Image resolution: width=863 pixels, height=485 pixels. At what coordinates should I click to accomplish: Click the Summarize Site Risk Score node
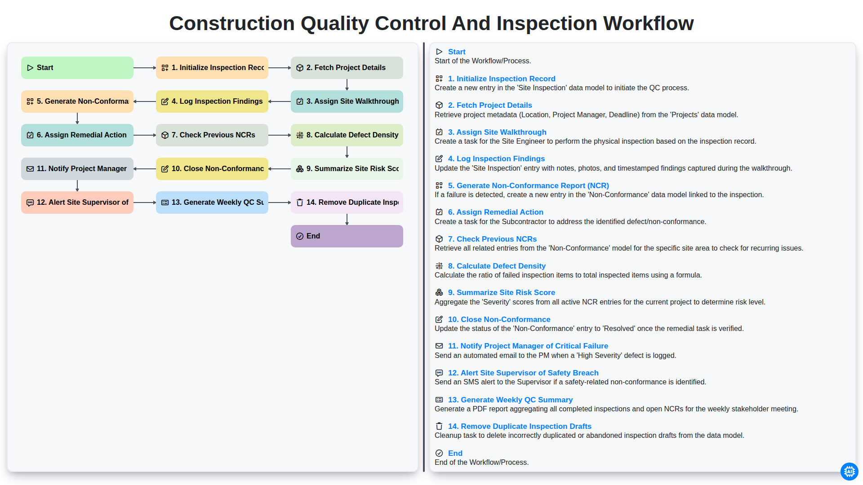click(x=347, y=169)
